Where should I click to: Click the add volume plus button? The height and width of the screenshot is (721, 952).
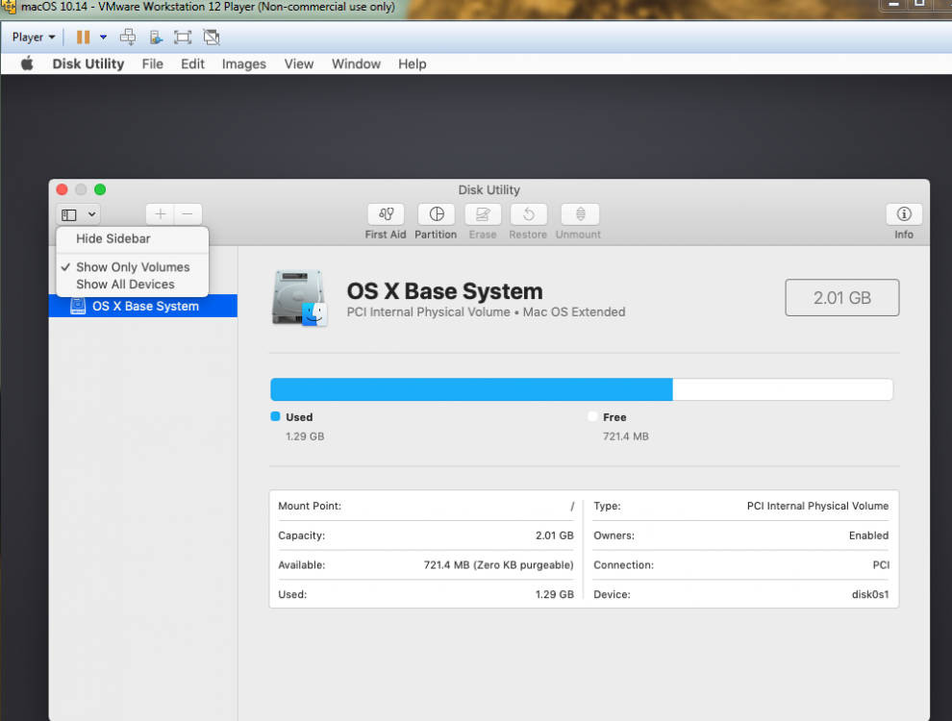click(161, 214)
